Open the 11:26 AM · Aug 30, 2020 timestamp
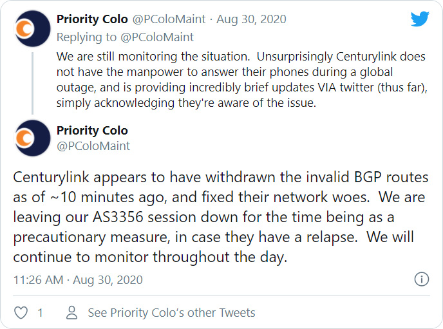The width and height of the screenshot is (443, 329). click(78, 280)
